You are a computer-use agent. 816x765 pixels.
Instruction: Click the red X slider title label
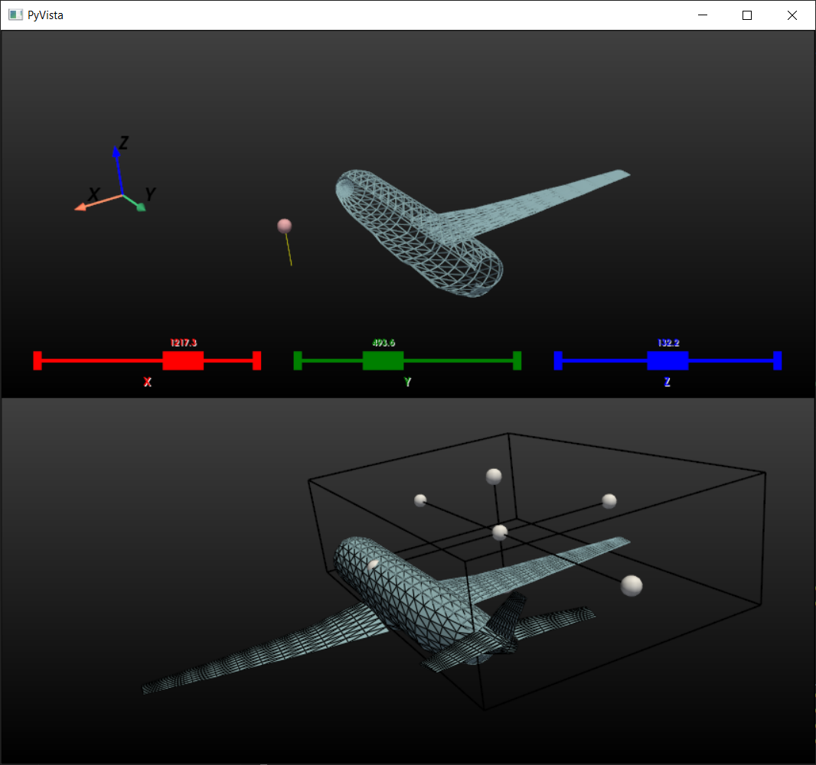point(147,382)
